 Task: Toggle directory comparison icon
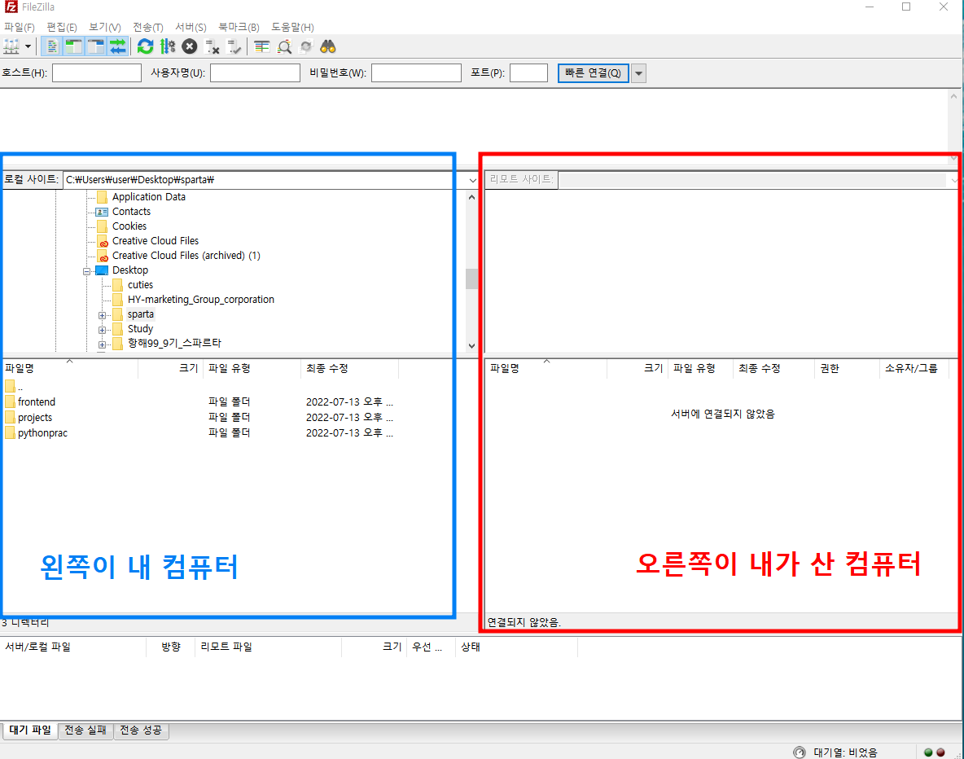point(284,46)
